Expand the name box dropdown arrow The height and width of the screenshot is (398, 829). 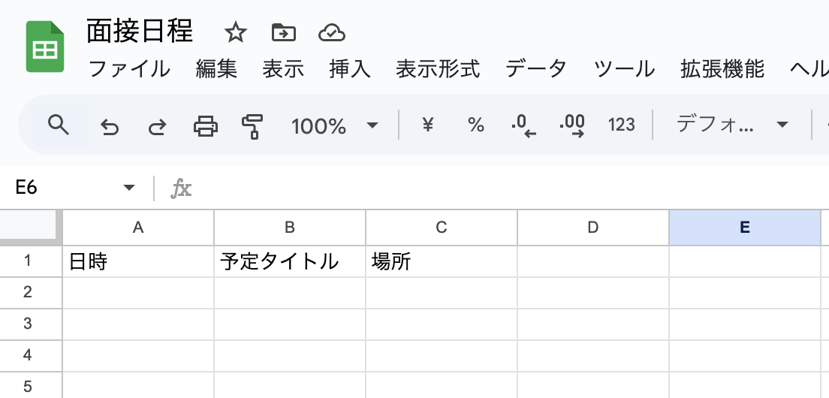tap(129, 188)
